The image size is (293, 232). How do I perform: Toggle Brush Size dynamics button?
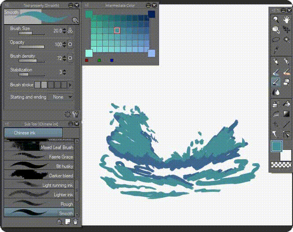click(x=70, y=31)
